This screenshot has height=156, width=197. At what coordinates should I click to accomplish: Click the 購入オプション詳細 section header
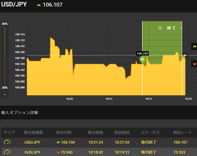(19, 113)
